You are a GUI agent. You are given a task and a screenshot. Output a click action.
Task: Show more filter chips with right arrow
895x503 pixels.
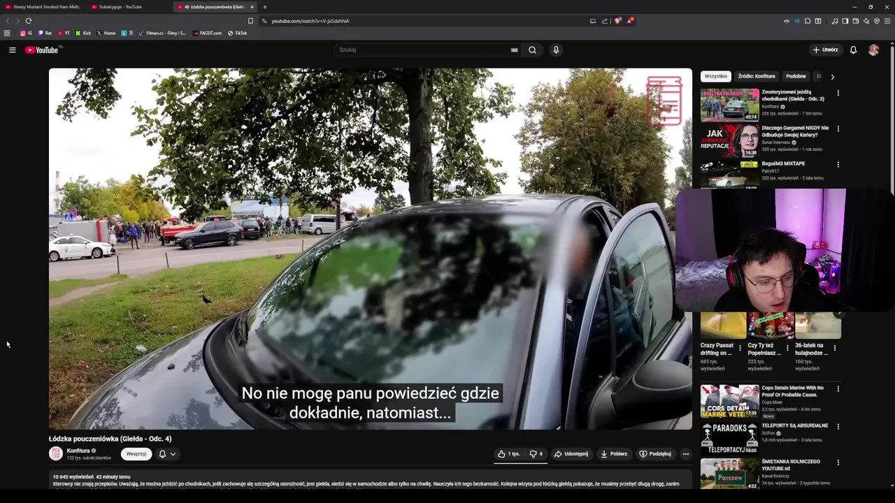pos(832,77)
